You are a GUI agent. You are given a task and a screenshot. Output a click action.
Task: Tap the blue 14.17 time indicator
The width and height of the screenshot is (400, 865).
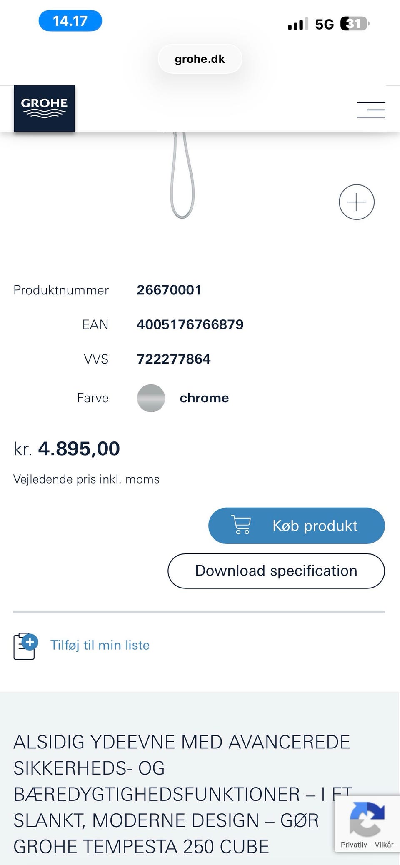coord(70,21)
